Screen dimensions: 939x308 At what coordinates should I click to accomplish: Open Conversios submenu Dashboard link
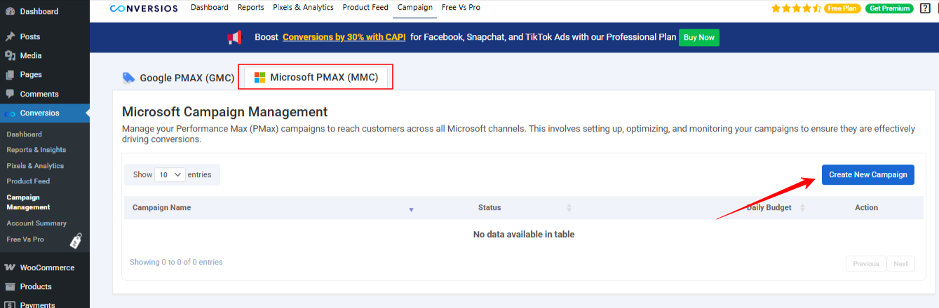pyautogui.click(x=25, y=134)
